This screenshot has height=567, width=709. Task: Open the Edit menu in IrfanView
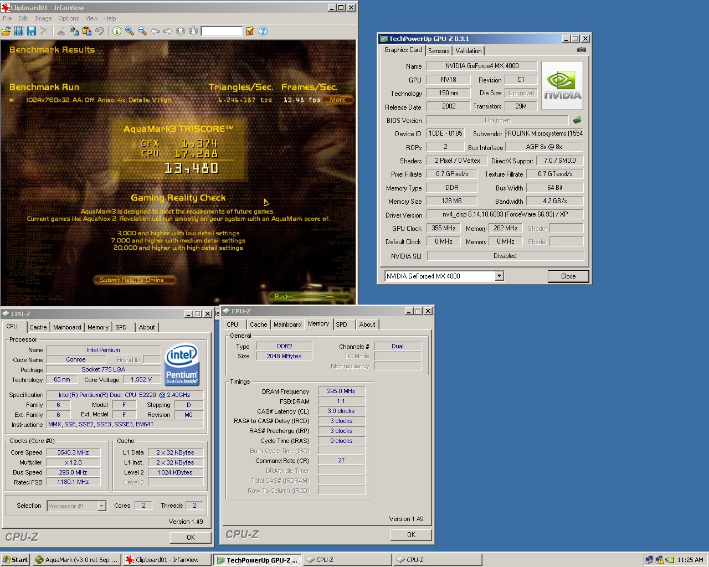click(23, 18)
